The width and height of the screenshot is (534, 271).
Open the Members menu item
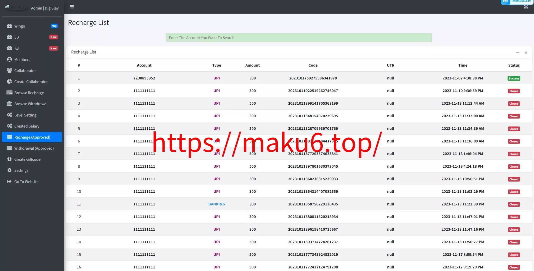[32, 59]
